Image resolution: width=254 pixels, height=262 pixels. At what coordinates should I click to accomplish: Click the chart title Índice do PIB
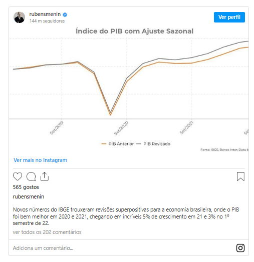[135, 31]
